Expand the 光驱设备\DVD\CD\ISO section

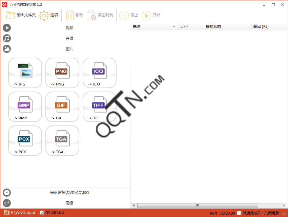point(69,193)
